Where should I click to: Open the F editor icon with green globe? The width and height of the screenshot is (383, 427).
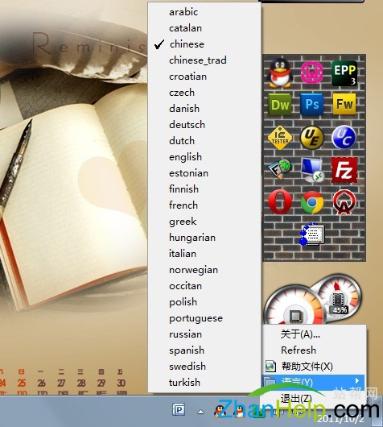pos(280,168)
